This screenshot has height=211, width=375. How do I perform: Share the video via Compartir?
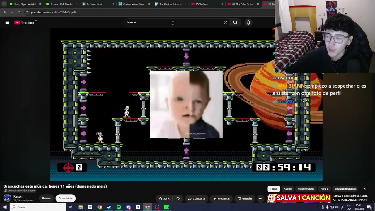point(197,198)
